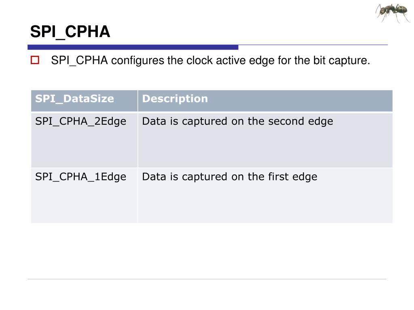The height and width of the screenshot is (310, 414).
Task: Click the red square bullet marker
Action: pos(35,60)
